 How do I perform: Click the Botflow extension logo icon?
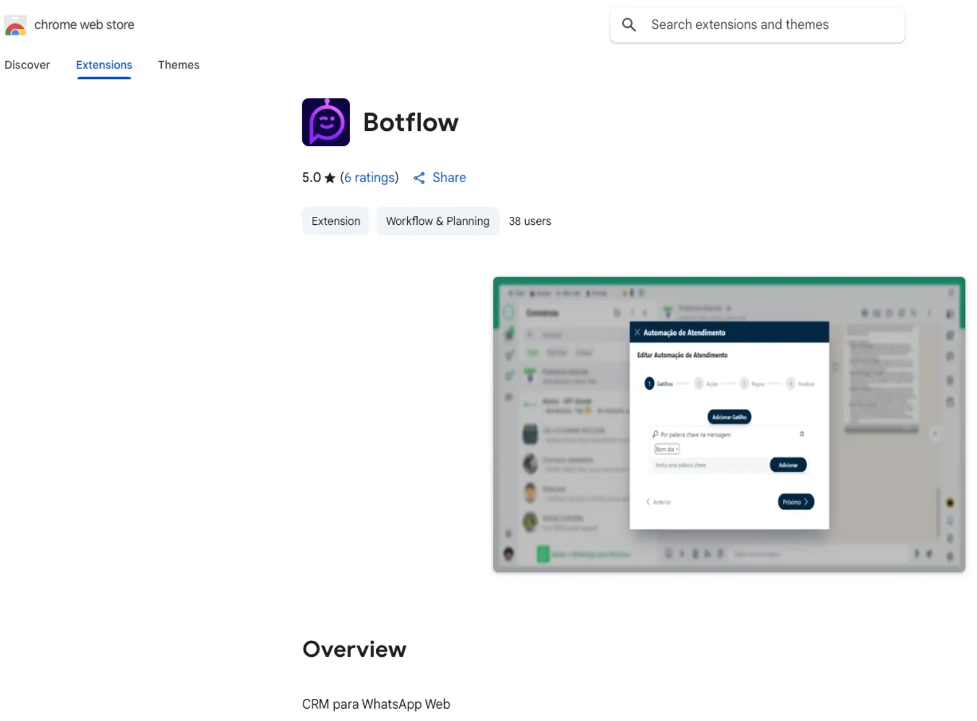pyautogui.click(x=325, y=122)
